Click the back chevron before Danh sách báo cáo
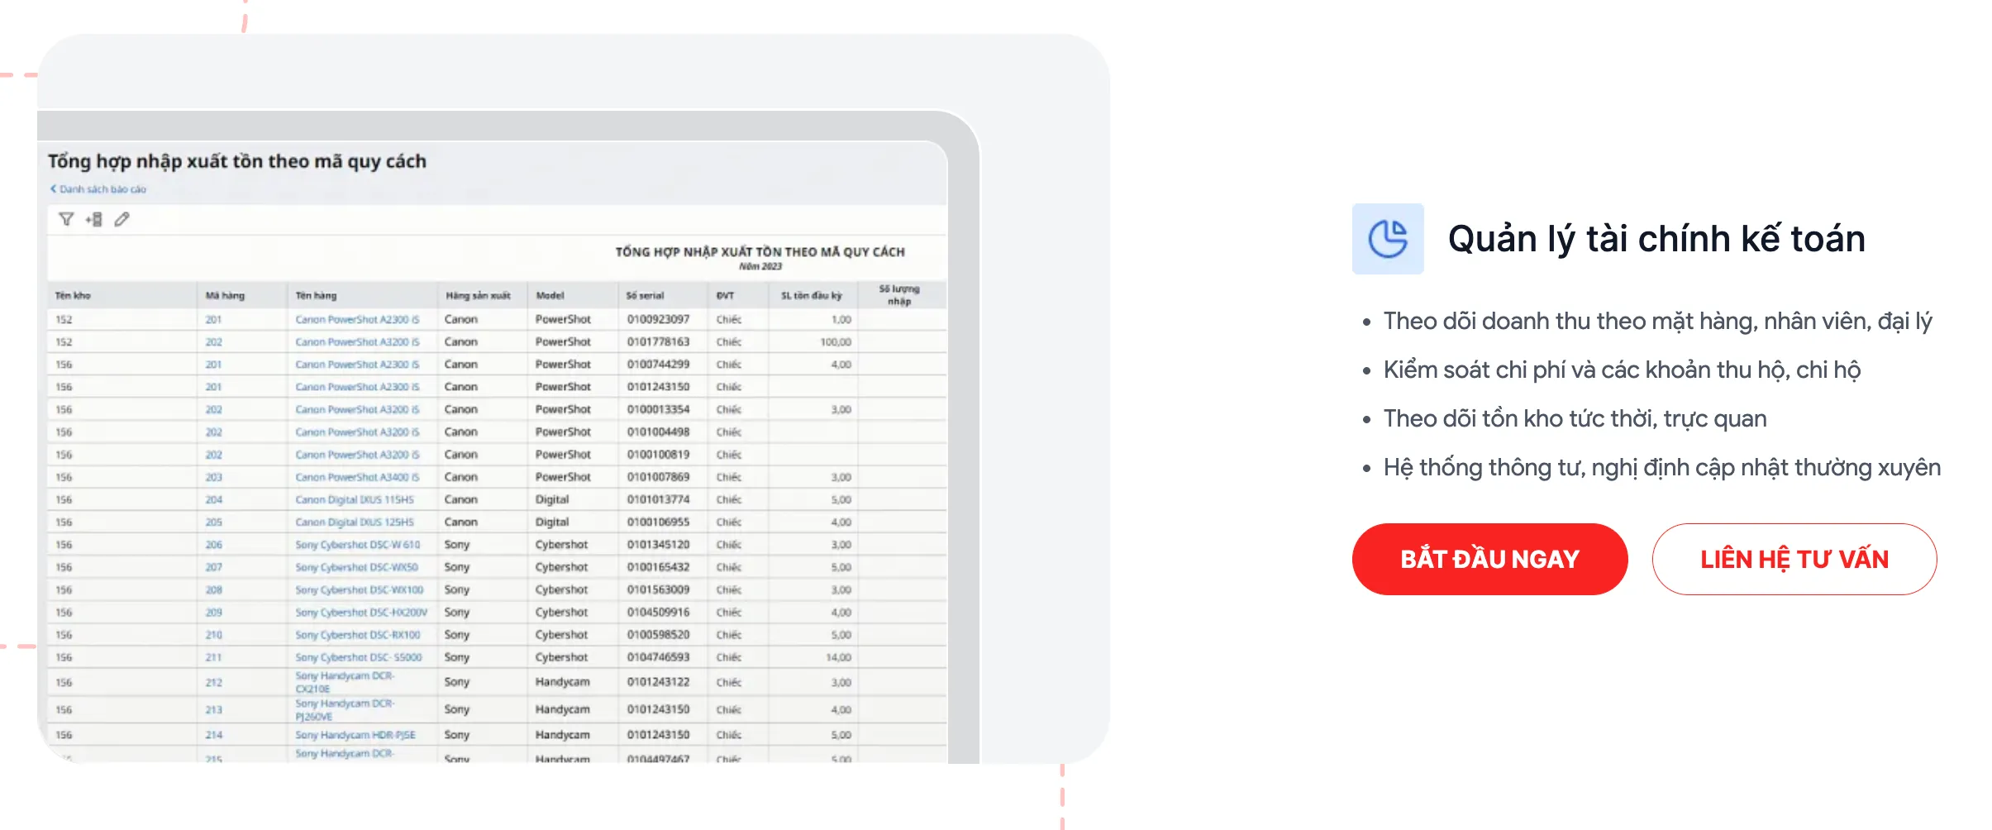This screenshot has width=1992, height=830. (x=53, y=189)
